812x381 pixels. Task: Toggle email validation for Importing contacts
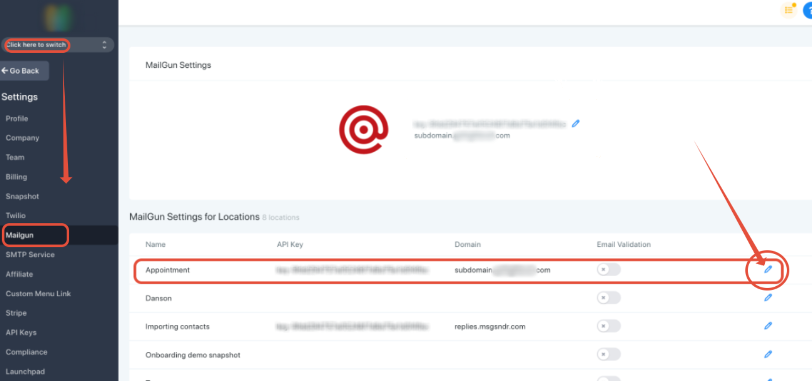609,326
